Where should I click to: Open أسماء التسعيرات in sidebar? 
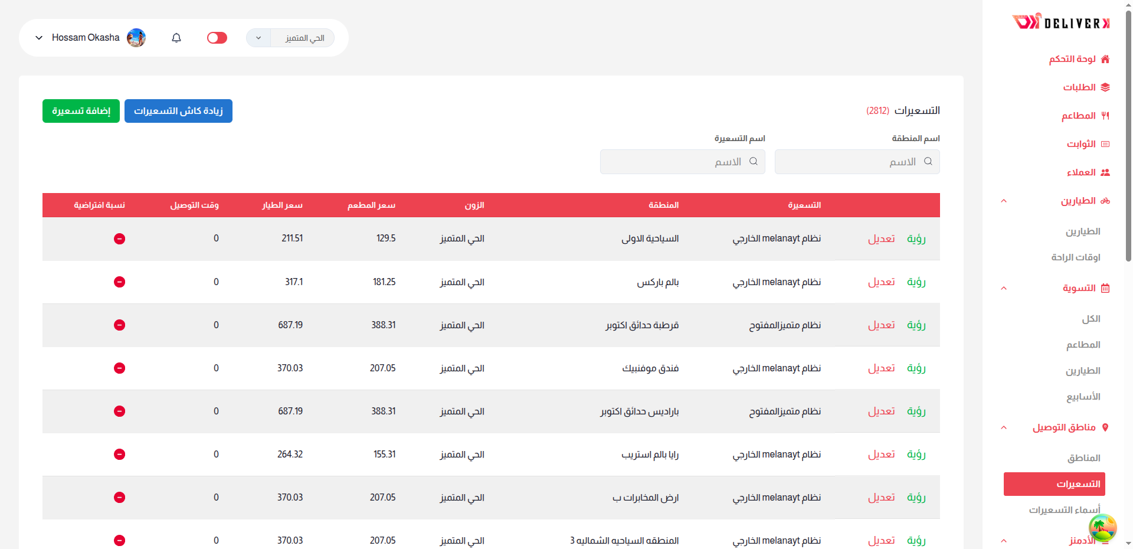[1065, 510]
